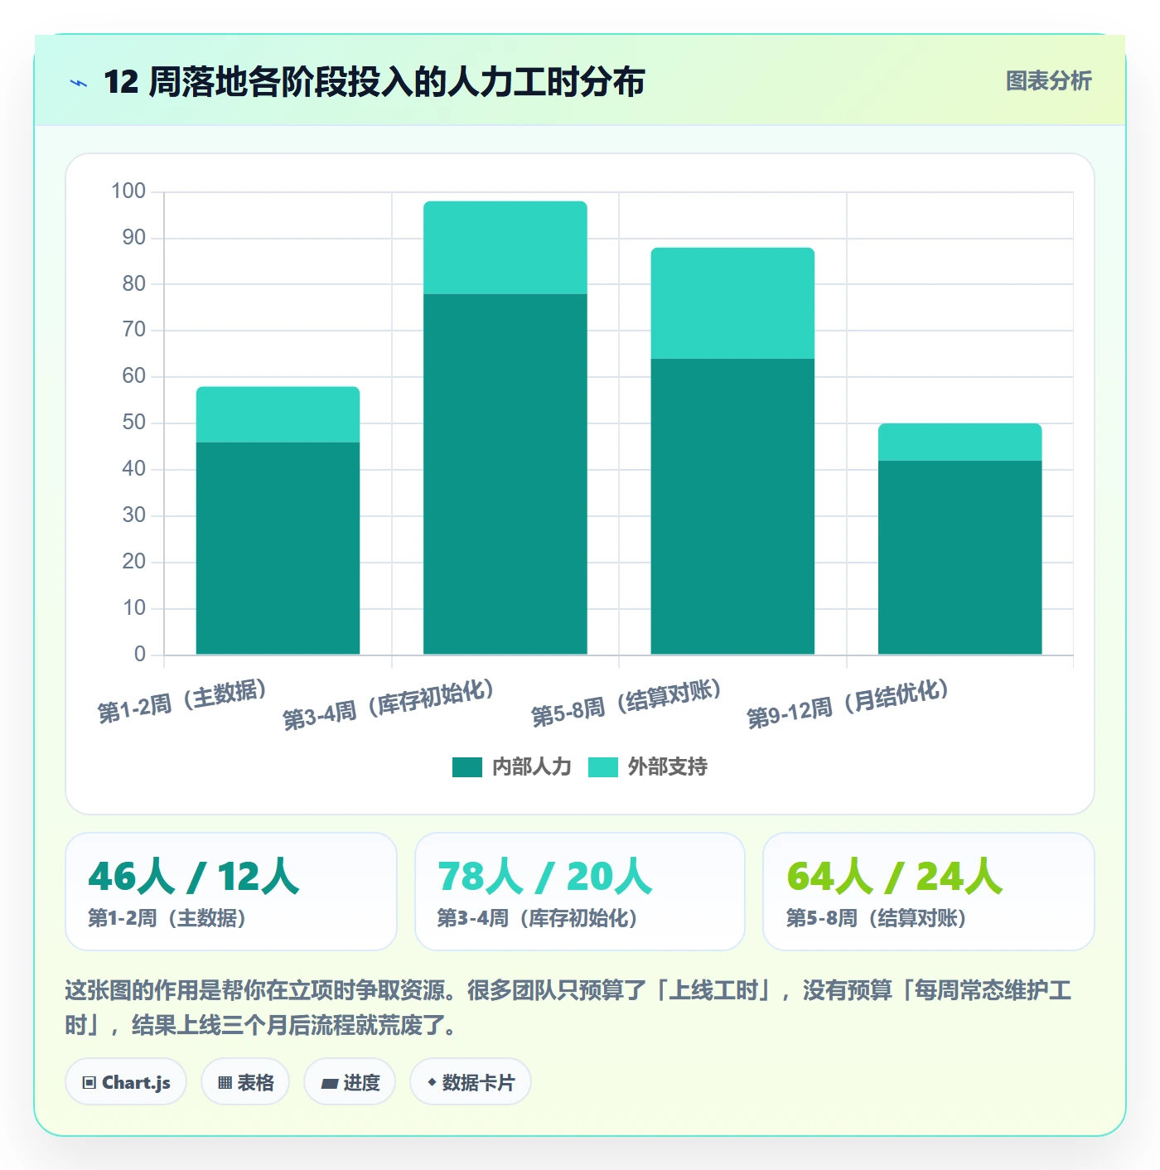
Task: Click axis label 第3-4周（库存初始化）
Action: (390, 705)
